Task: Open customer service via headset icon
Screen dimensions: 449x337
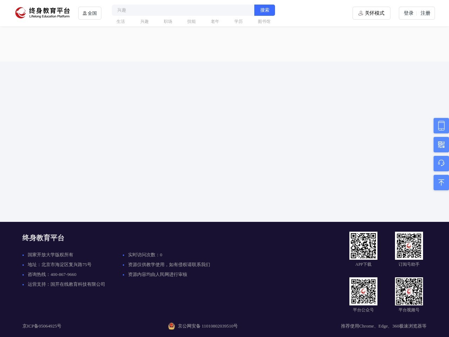Action: tap(441, 164)
